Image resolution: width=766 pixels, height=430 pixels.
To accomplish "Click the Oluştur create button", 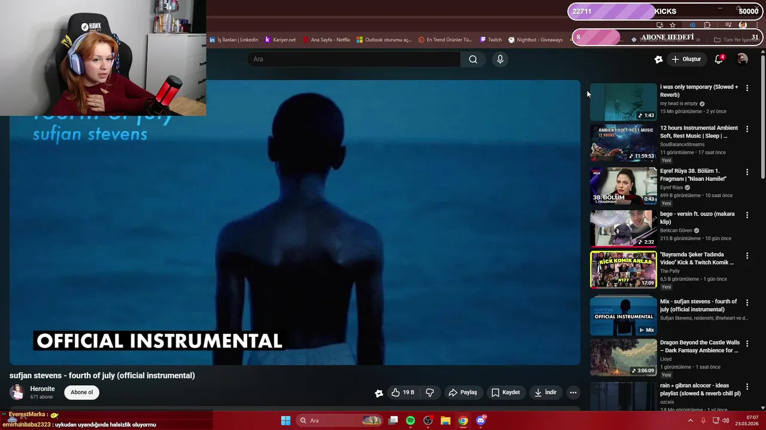I will pyautogui.click(x=686, y=59).
